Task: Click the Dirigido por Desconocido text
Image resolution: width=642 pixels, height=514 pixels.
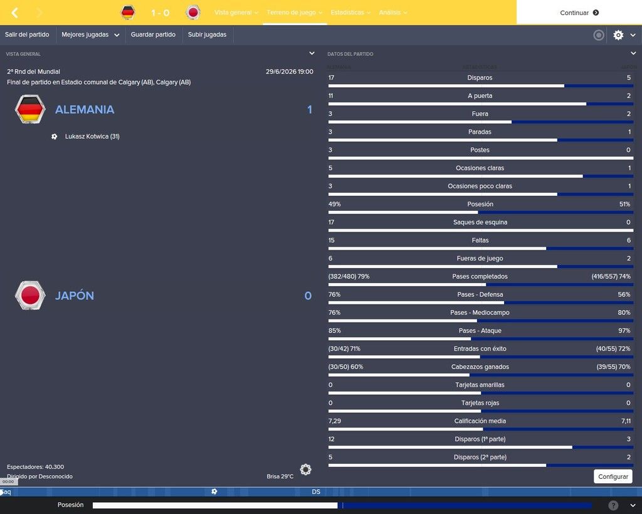Action: pyautogui.click(x=39, y=476)
